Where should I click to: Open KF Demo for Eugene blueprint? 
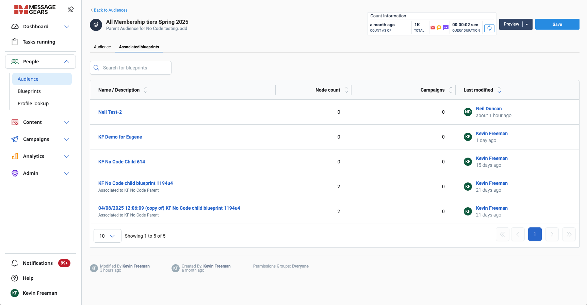120,137
